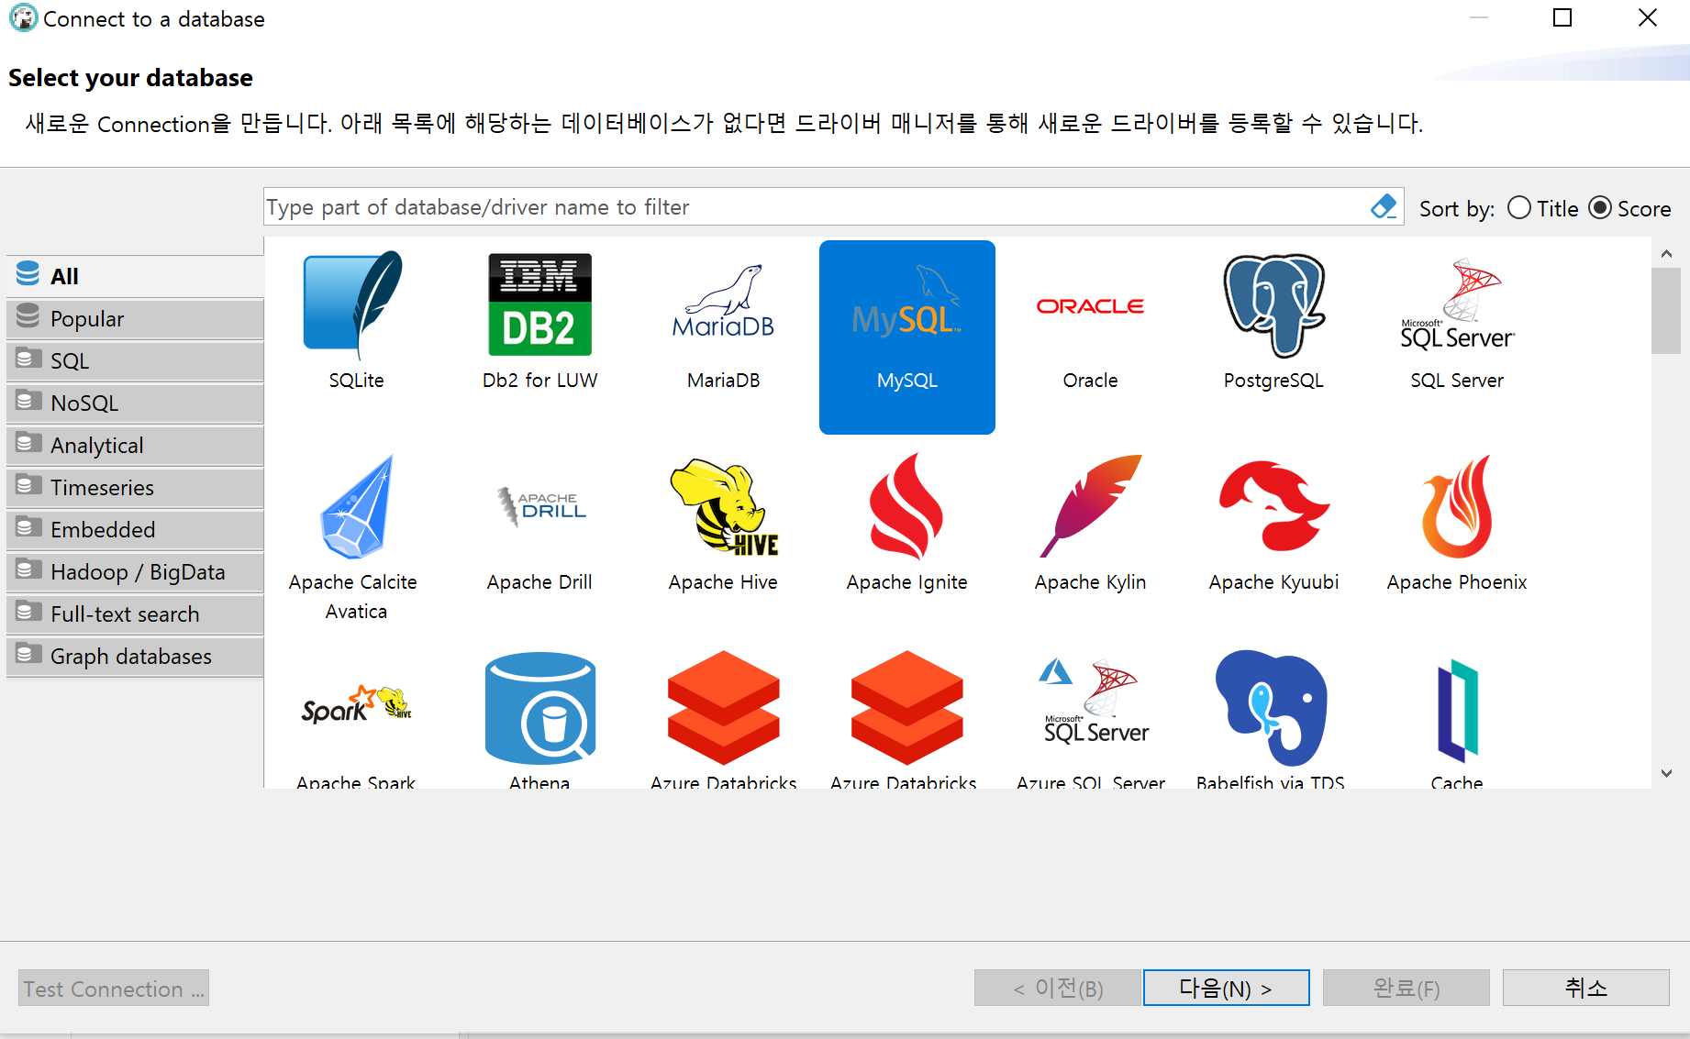Click the 취소 cancel button
The image size is (1690, 1039).
(x=1585, y=988)
